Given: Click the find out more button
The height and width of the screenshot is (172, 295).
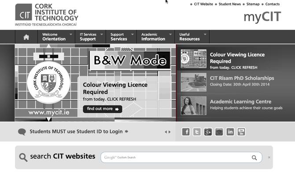Looking at the screenshot, I should (103, 109).
